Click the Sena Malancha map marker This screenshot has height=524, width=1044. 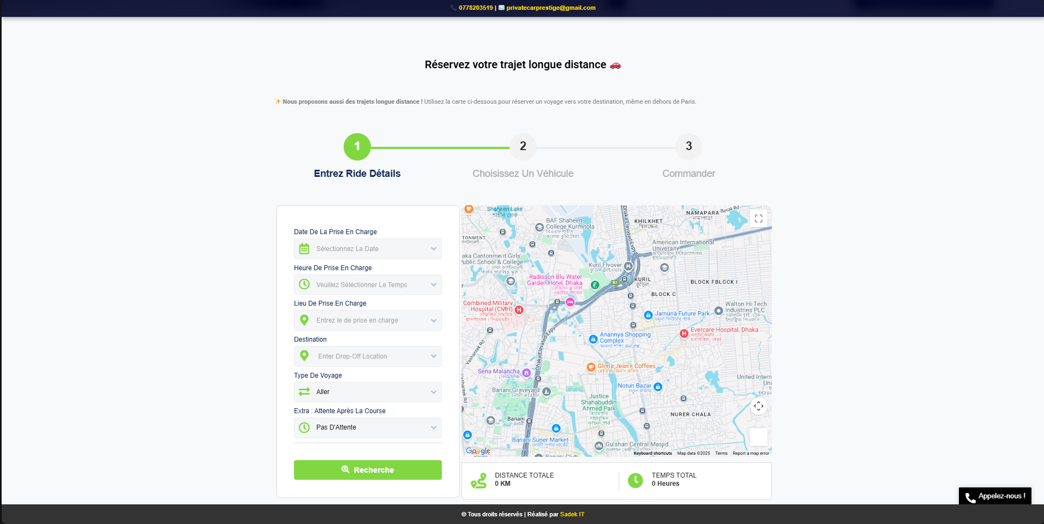[526, 373]
